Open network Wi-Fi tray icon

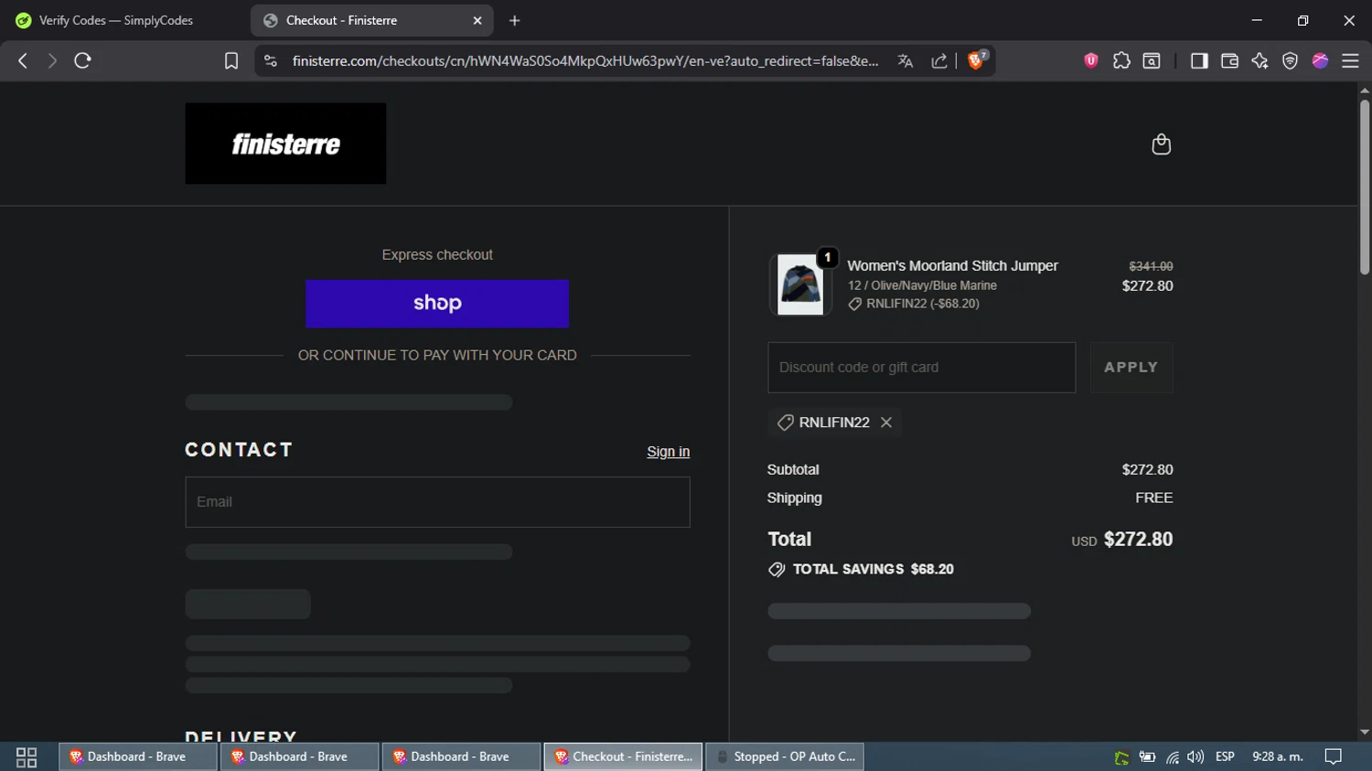(1172, 756)
